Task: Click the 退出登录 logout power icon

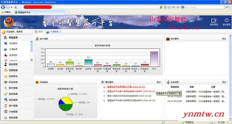Action: [x=226, y=20]
